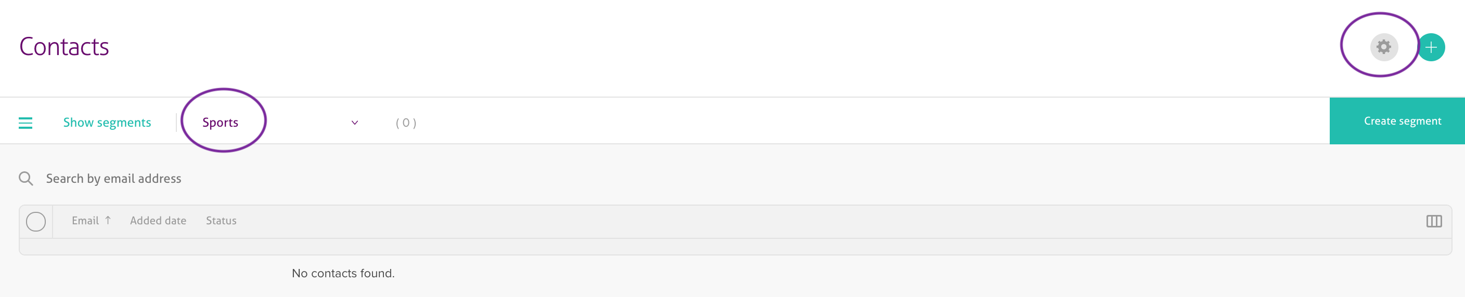The height and width of the screenshot is (297, 1465).
Task: Open the hamburger menu icon
Action: coord(25,123)
